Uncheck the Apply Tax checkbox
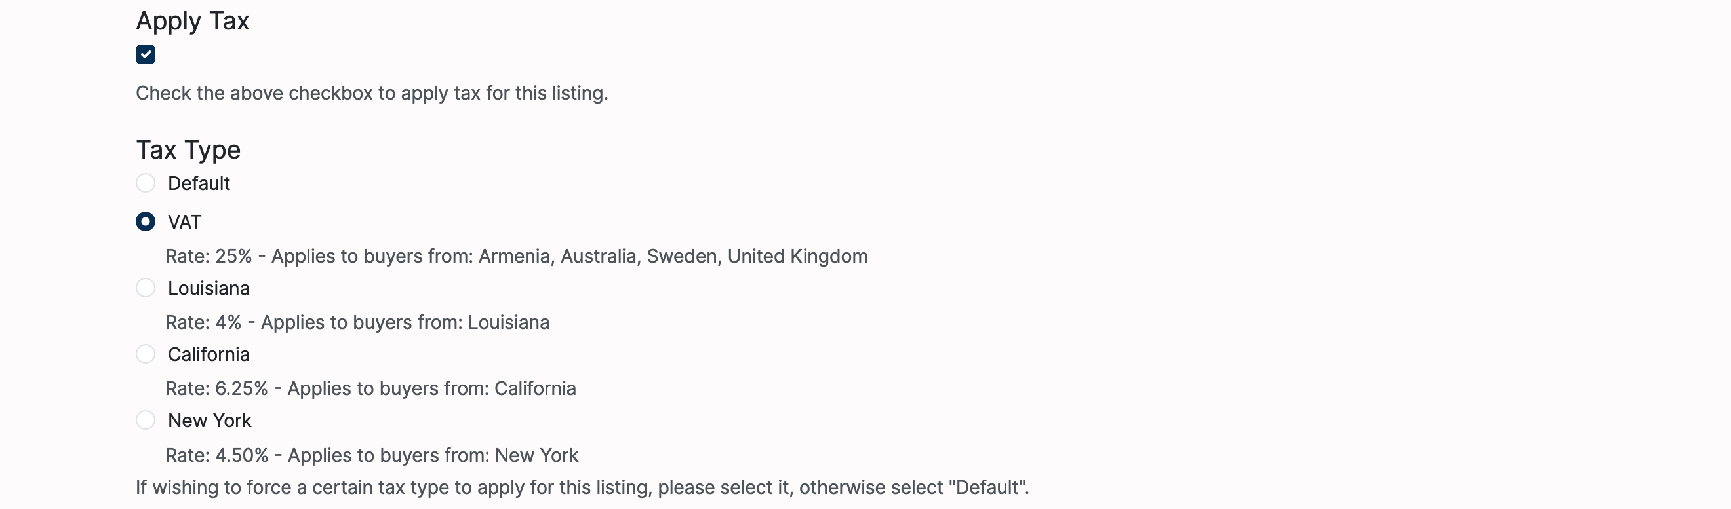This screenshot has width=1731, height=509. click(x=145, y=54)
